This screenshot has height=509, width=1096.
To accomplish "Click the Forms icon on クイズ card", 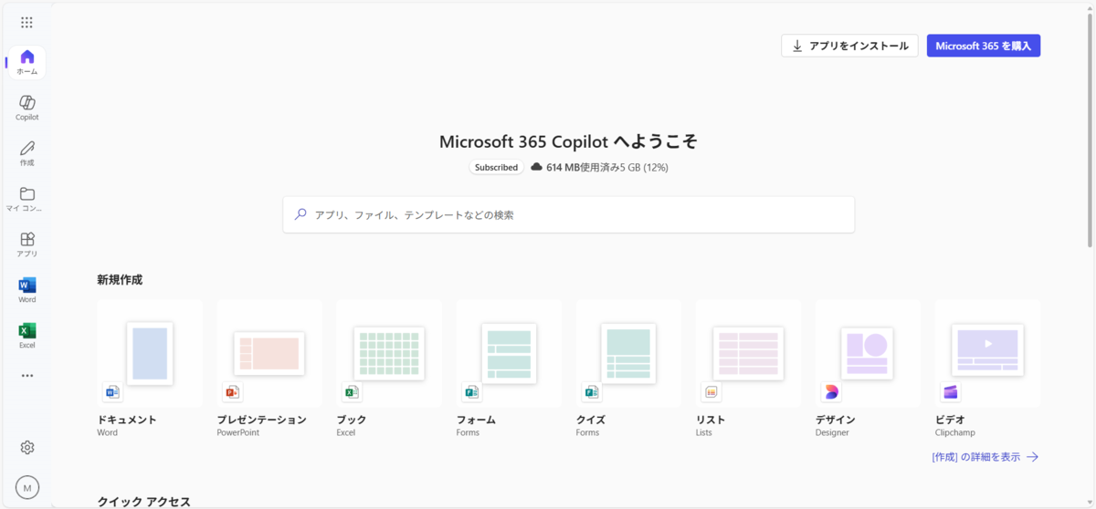I will tap(591, 392).
